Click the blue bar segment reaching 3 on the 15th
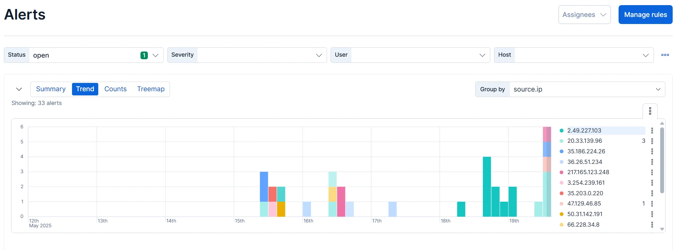Screen dimensions: 681x250 [x=264, y=187]
